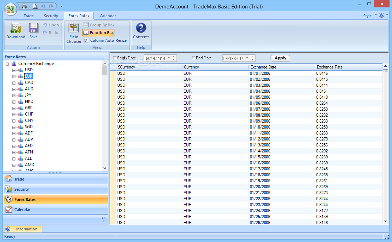
Task: Select the AED chart icon in tree
Action: [20, 146]
